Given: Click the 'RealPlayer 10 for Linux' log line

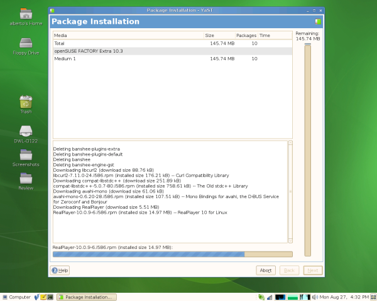Looking at the screenshot, I should pyautogui.click(x=140, y=213).
